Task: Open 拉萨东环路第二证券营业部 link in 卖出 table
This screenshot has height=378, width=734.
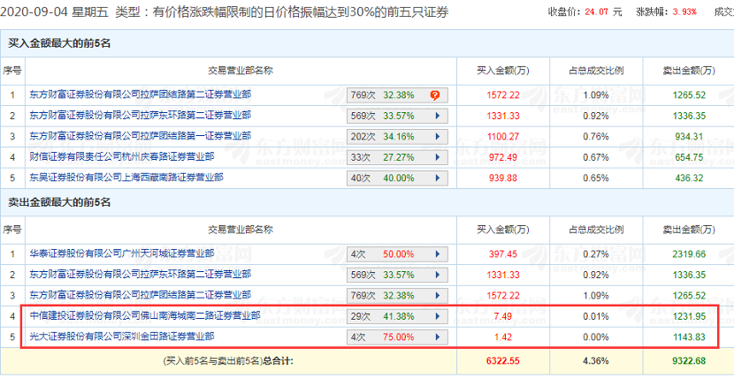Action: pos(141,274)
